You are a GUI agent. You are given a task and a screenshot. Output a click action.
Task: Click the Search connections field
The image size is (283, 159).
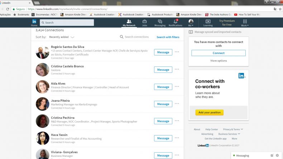pyautogui.click(x=136, y=37)
